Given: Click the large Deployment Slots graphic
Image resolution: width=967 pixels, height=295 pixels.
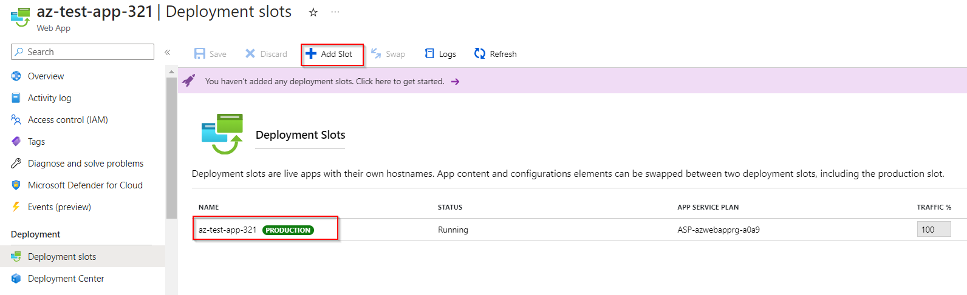Looking at the screenshot, I should click(222, 134).
